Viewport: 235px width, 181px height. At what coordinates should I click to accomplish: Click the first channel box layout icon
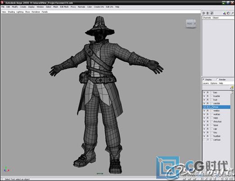pyautogui.click(x=204, y=13)
